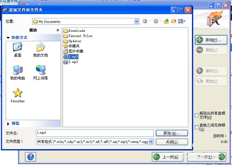The height and width of the screenshot is (165, 232).
Task: Open the Favorites star shortcut
Action: pyautogui.click(x=17, y=95)
